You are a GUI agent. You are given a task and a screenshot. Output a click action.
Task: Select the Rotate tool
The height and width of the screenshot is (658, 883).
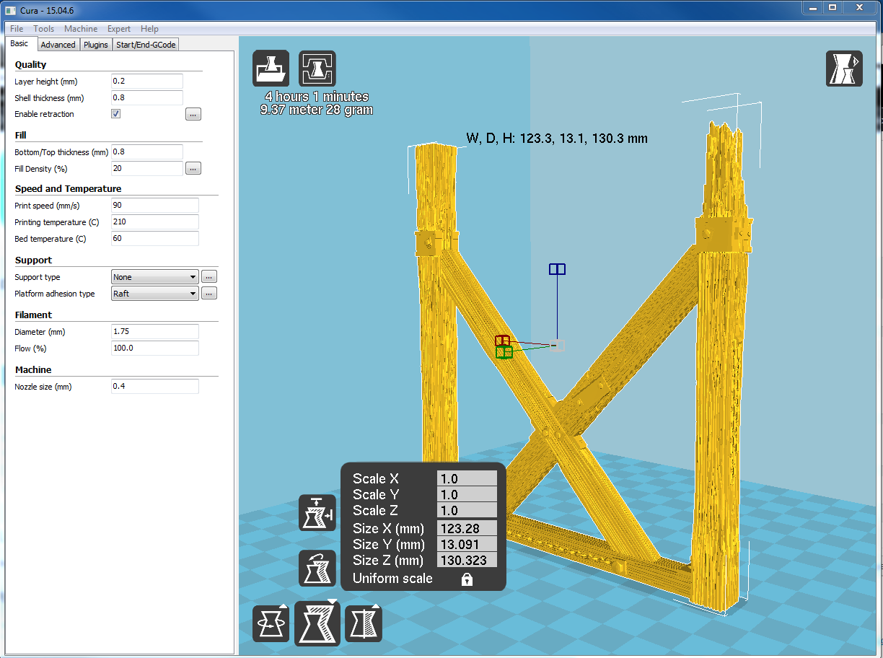271,624
